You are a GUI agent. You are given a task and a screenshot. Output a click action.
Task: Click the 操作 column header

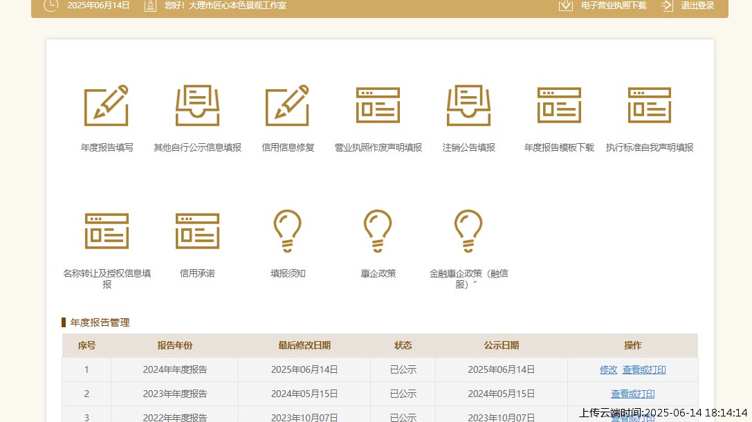632,345
